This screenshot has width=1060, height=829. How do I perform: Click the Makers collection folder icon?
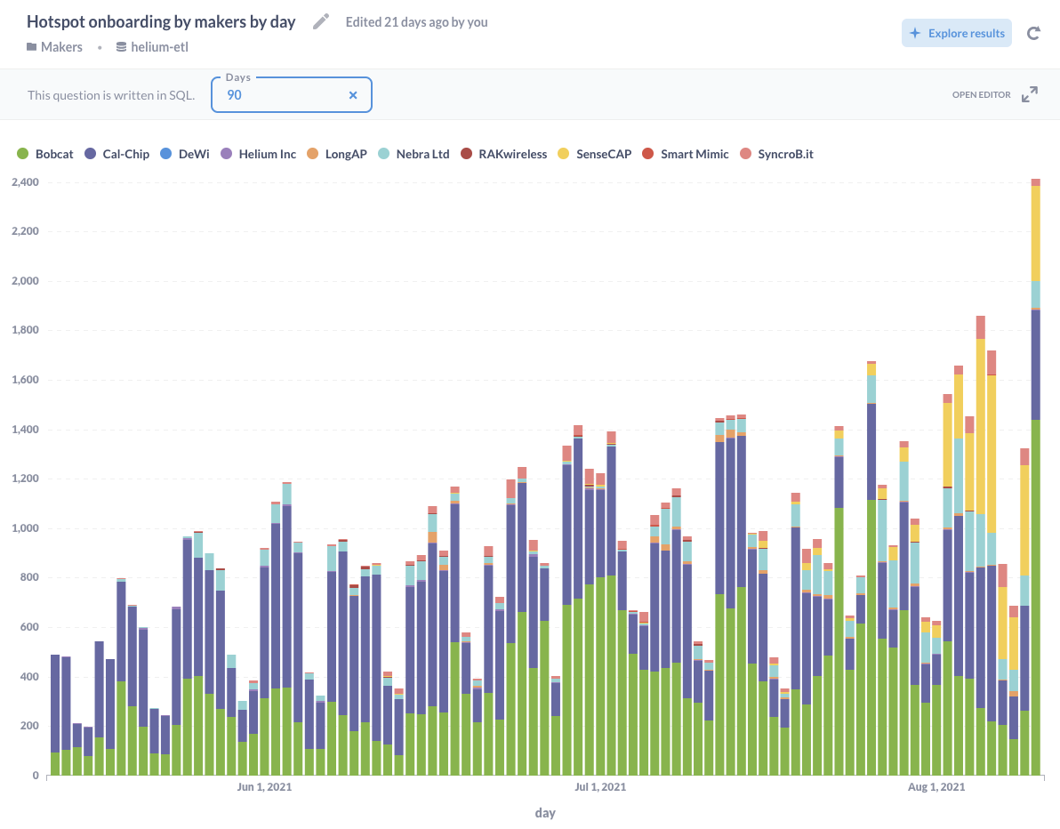click(x=32, y=46)
